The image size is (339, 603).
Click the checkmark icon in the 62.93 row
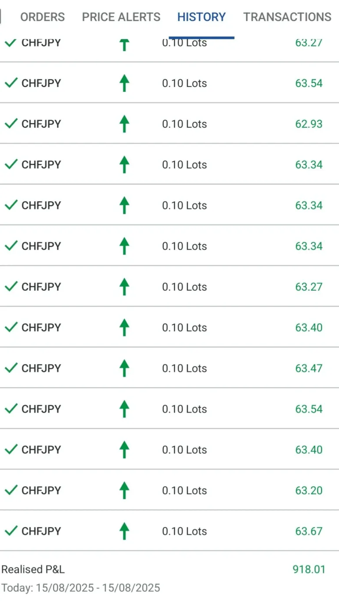(11, 124)
